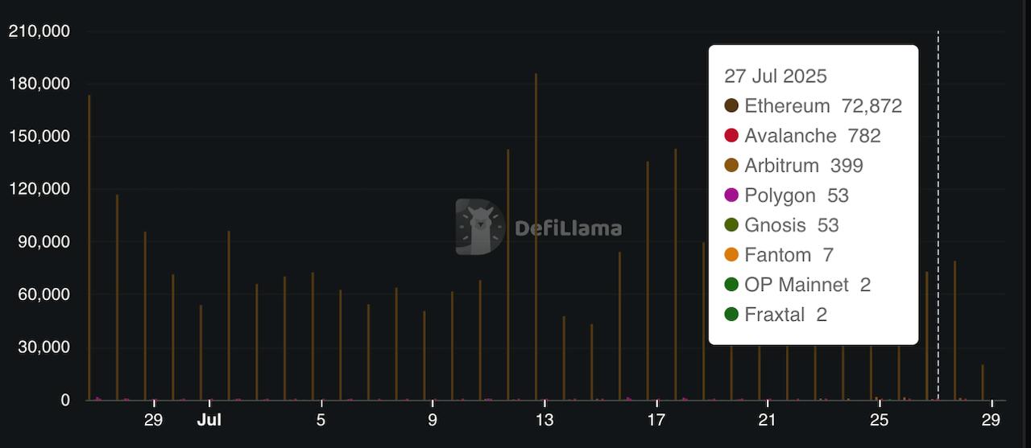Click the Fraxtal green legend dot
Viewport: 1031px width, 448px height.
coord(731,314)
